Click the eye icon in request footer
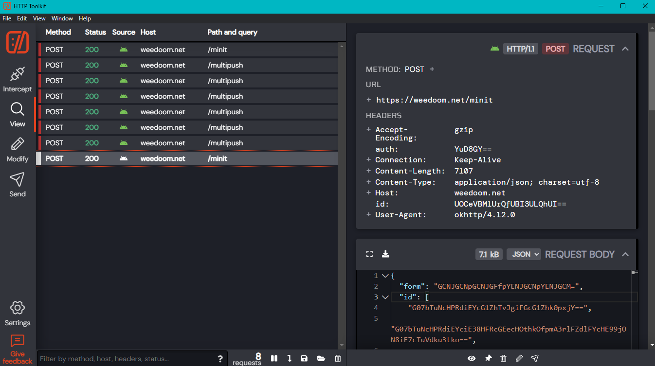Image resolution: width=655 pixels, height=366 pixels. coord(472,358)
